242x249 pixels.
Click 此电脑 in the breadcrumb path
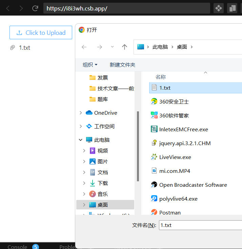(x=160, y=47)
